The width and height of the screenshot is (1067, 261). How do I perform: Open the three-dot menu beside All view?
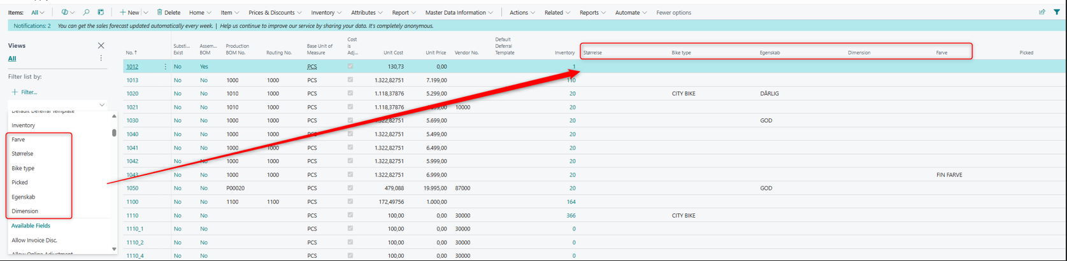pyautogui.click(x=101, y=59)
